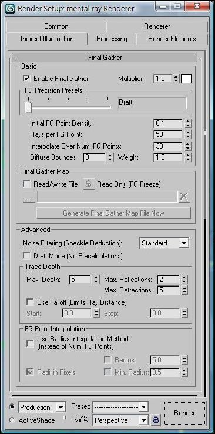Click the Draft preset name field
The image size is (215, 434).
click(x=152, y=103)
